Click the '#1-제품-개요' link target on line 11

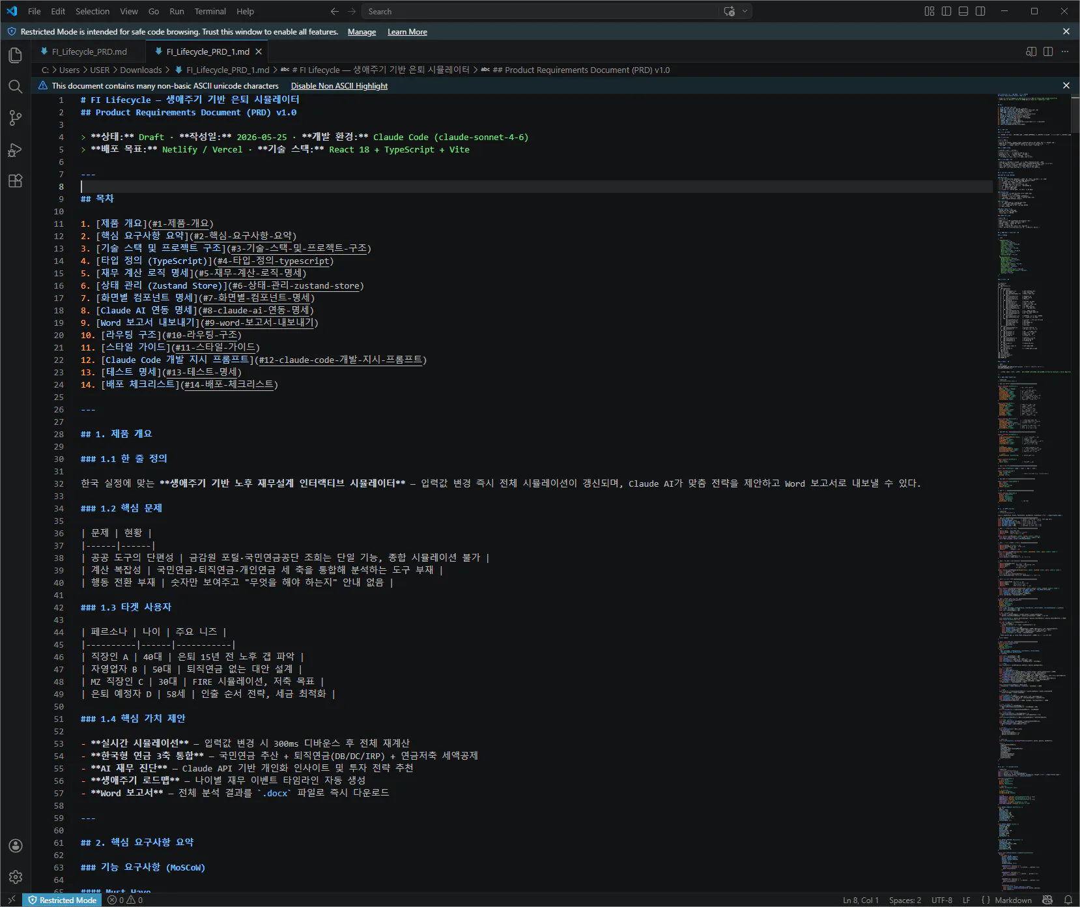180,223
